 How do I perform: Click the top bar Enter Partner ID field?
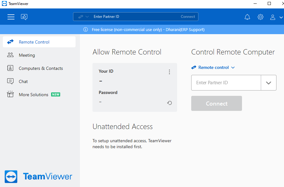pos(136,17)
